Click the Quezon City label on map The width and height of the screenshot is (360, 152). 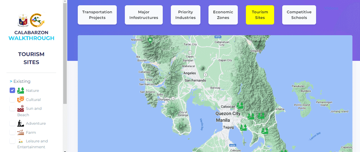click(228, 114)
